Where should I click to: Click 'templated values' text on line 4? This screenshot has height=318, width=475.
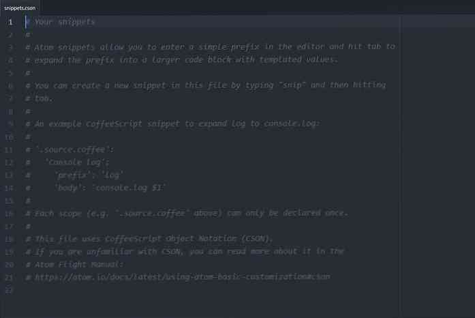pyautogui.click(x=297, y=60)
